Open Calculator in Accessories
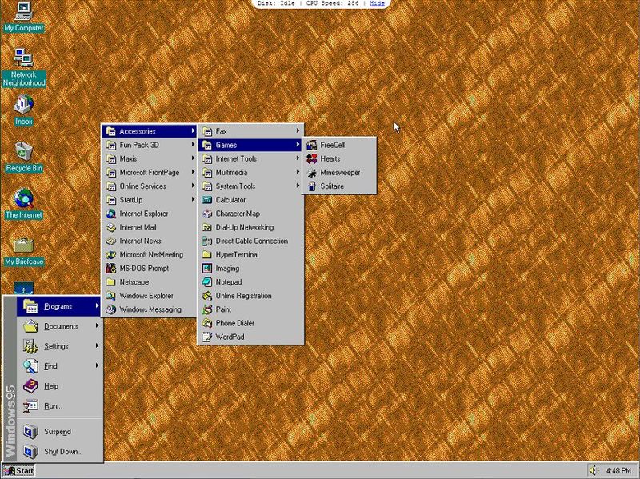640x479 pixels. [250, 200]
